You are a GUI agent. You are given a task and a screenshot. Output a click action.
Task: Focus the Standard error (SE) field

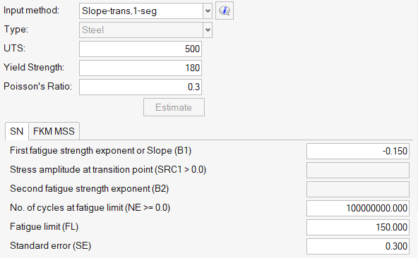point(358,246)
